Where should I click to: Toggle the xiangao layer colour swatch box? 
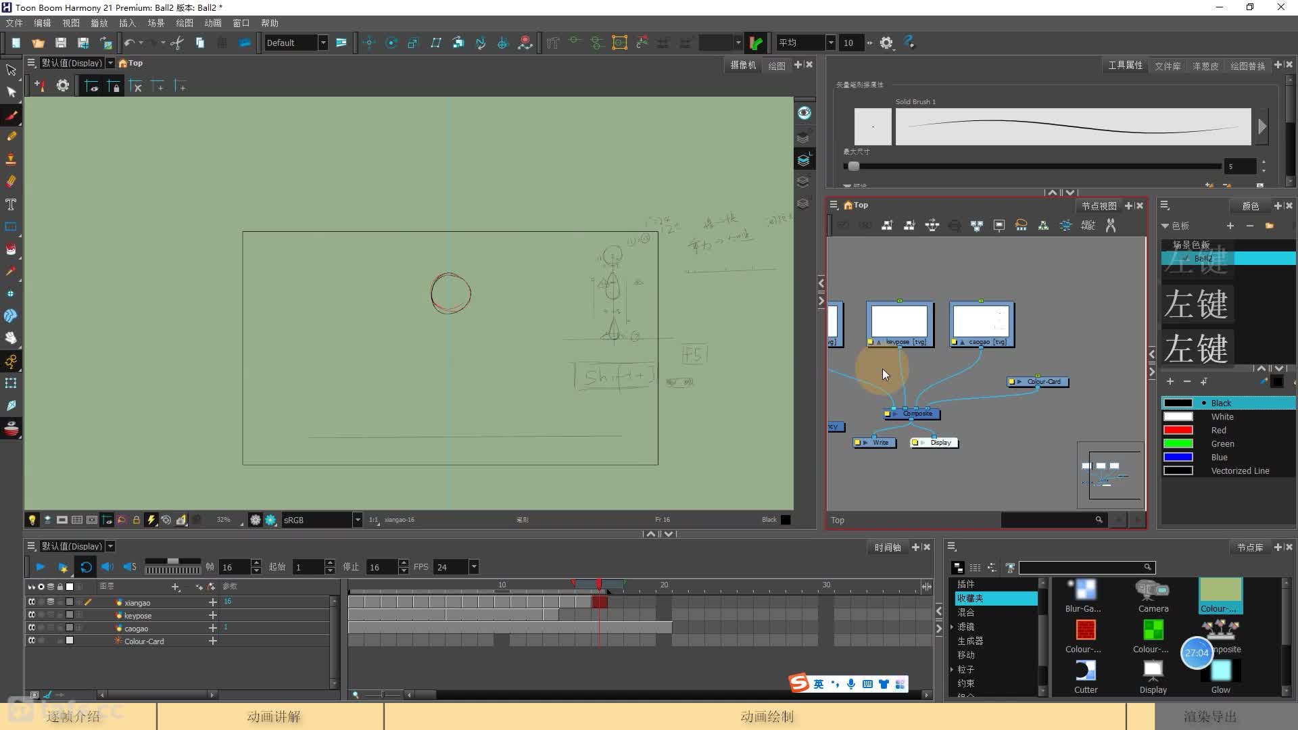click(x=69, y=602)
